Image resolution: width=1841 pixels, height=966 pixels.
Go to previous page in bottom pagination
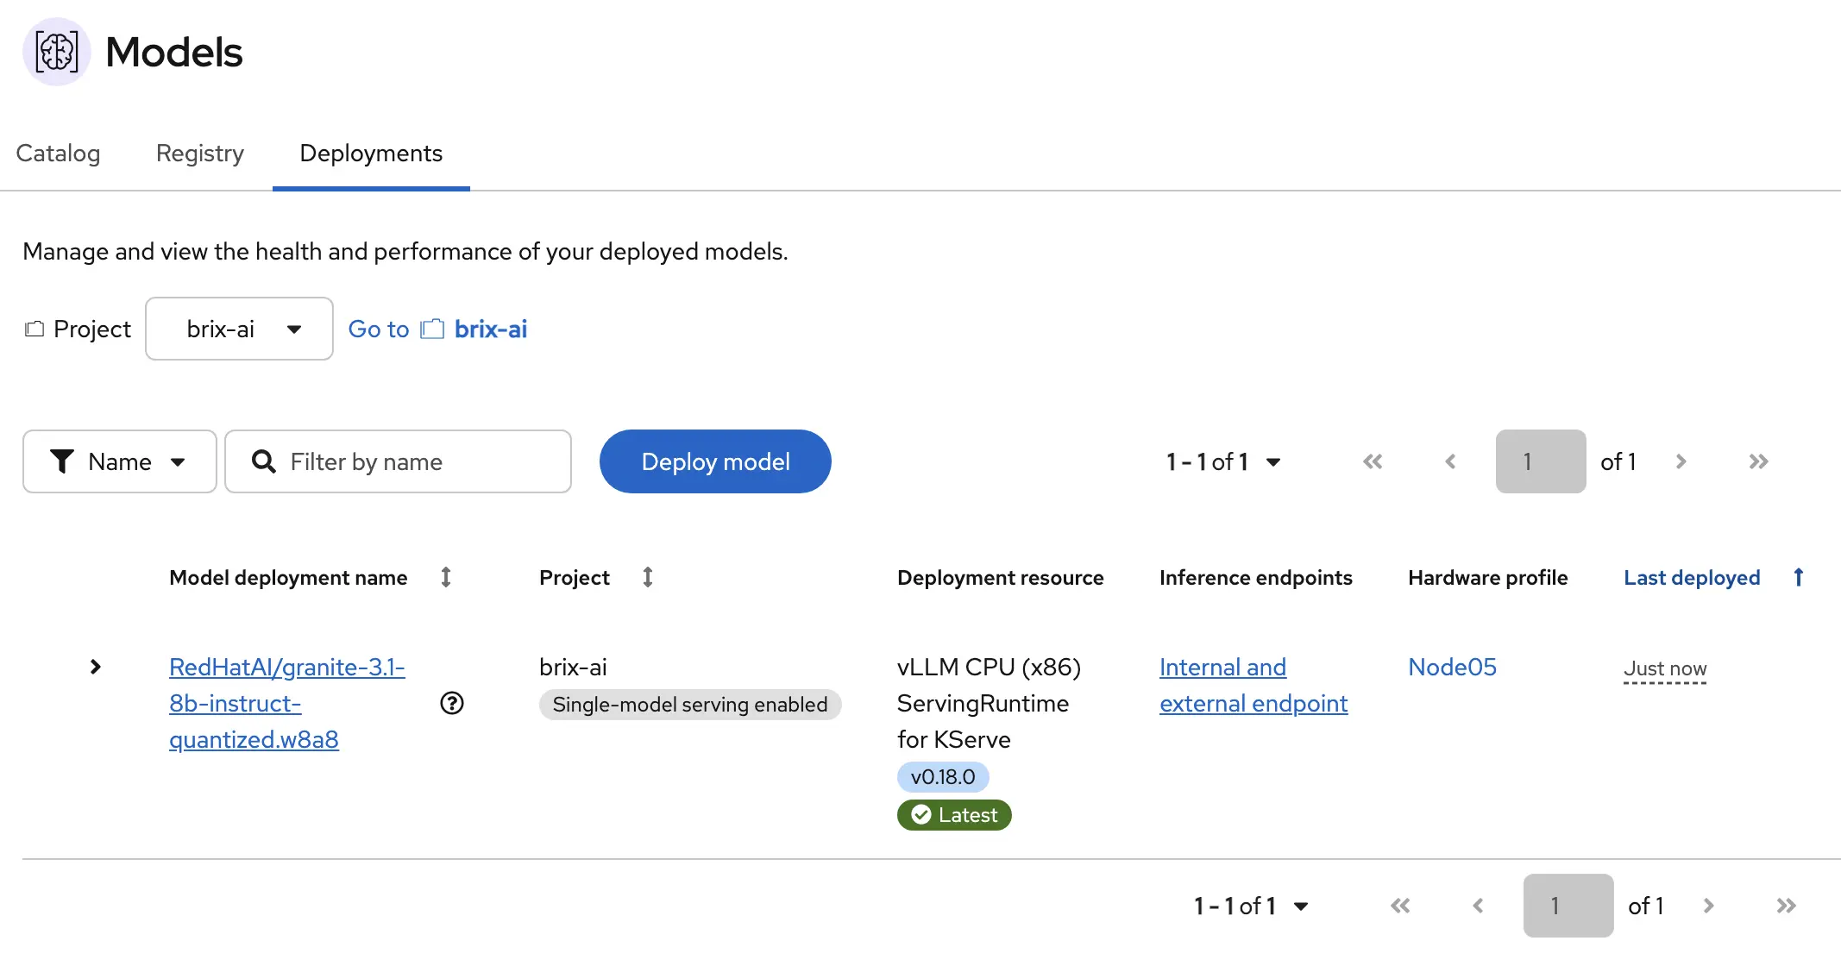1478,906
